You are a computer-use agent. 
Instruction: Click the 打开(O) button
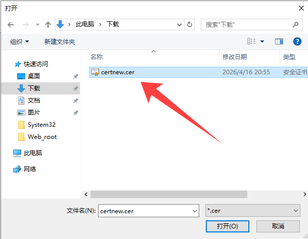(228, 226)
